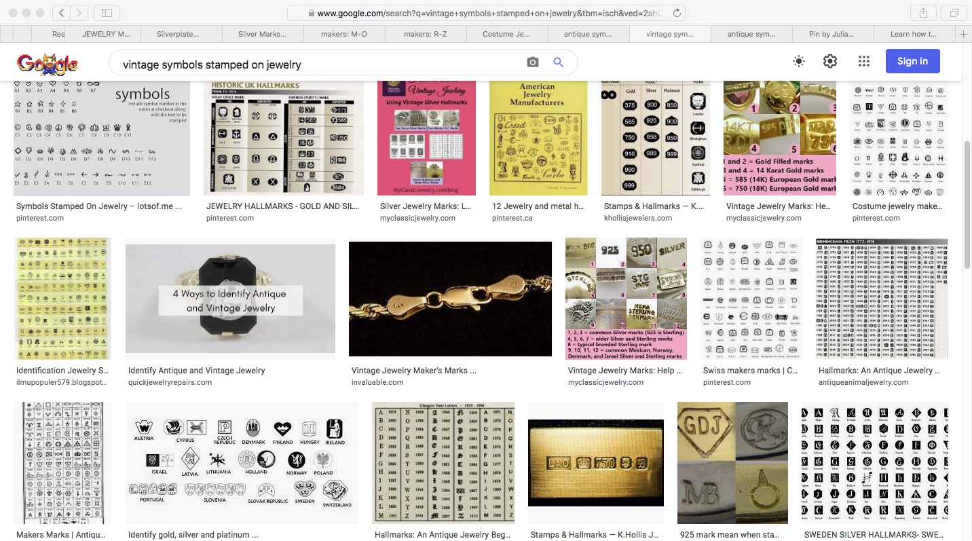Viewport: 972px width, 541px height.
Task: Open the Google apps grid
Action: (x=863, y=62)
